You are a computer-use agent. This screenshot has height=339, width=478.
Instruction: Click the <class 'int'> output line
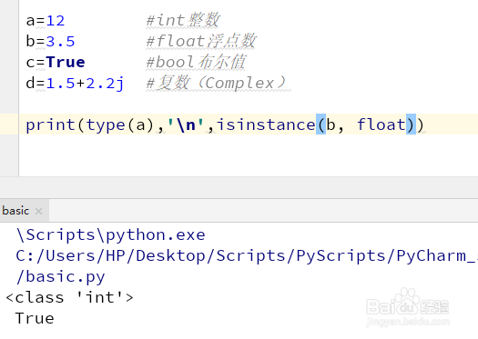[x=69, y=297]
